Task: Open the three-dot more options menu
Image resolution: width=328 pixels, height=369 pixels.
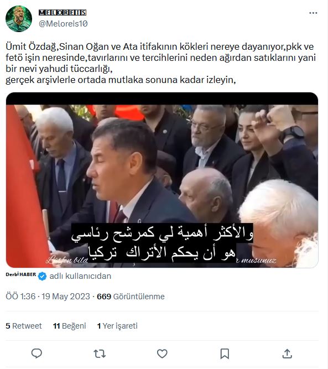Action: pyautogui.click(x=313, y=13)
